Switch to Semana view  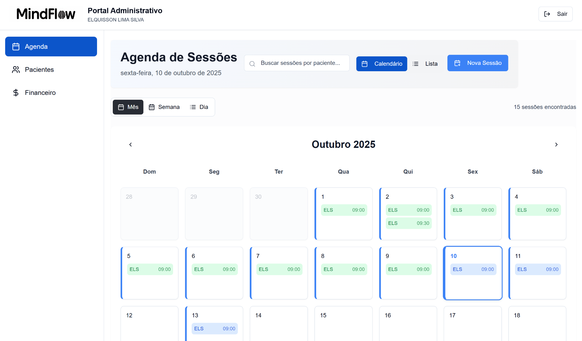coord(164,107)
